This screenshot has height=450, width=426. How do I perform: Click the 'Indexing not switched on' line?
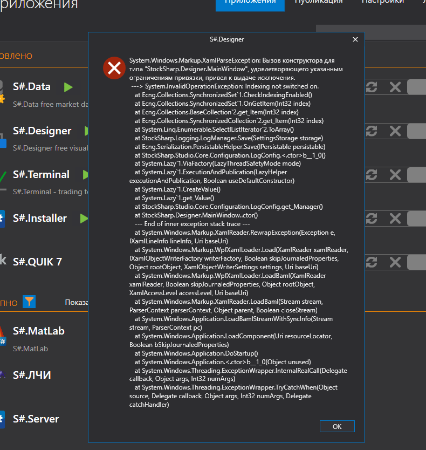(225, 86)
